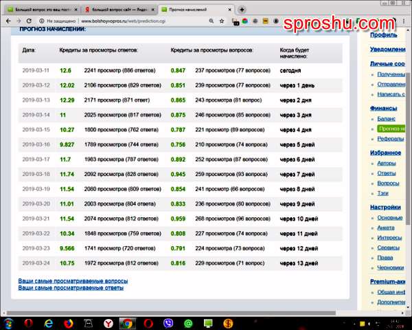Open 'Ваши самые просматриваемые ответы' link
412x330 pixels.
(71, 288)
